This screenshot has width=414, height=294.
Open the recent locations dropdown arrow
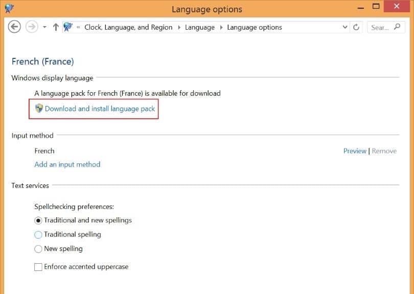pyautogui.click(x=44, y=27)
